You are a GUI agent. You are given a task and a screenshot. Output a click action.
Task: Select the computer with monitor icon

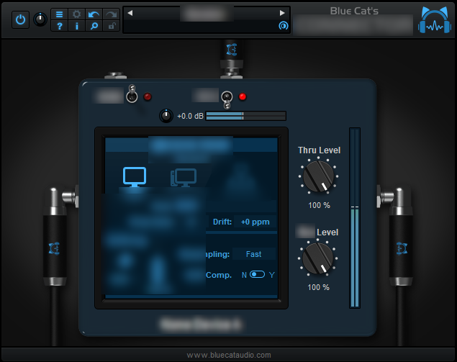click(184, 177)
